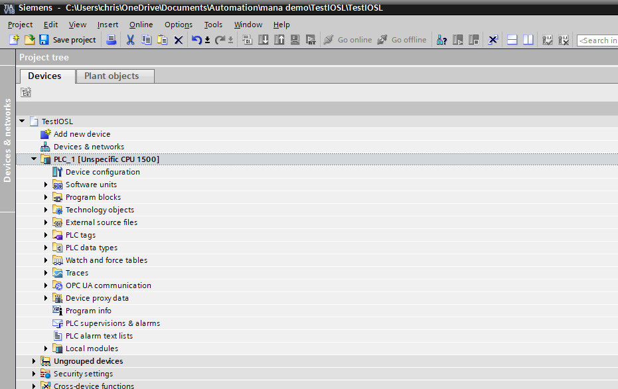Click the Compile icon in toolbar
The image size is (618, 389).
click(247, 39)
